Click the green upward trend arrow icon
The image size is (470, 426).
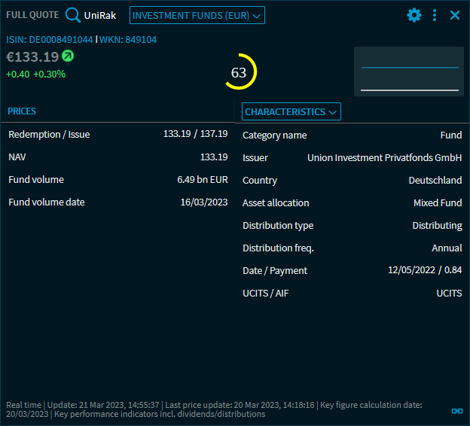pyautogui.click(x=68, y=56)
